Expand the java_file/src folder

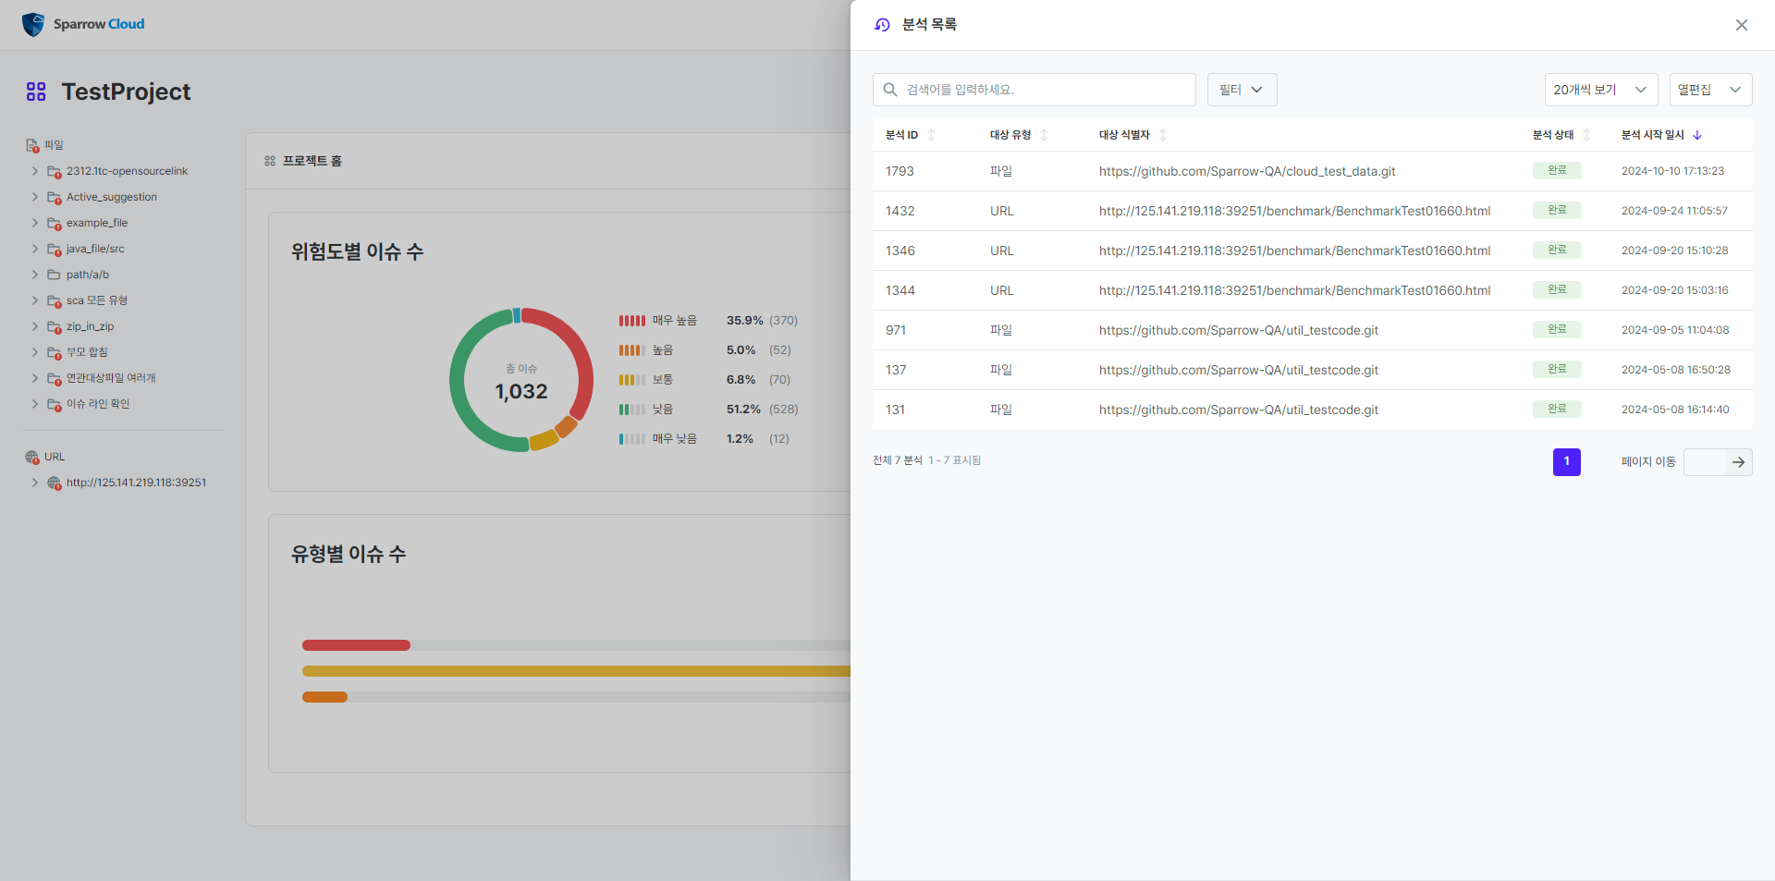click(35, 249)
